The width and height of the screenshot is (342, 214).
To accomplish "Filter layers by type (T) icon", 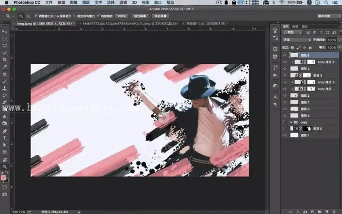I will tap(321, 32).
